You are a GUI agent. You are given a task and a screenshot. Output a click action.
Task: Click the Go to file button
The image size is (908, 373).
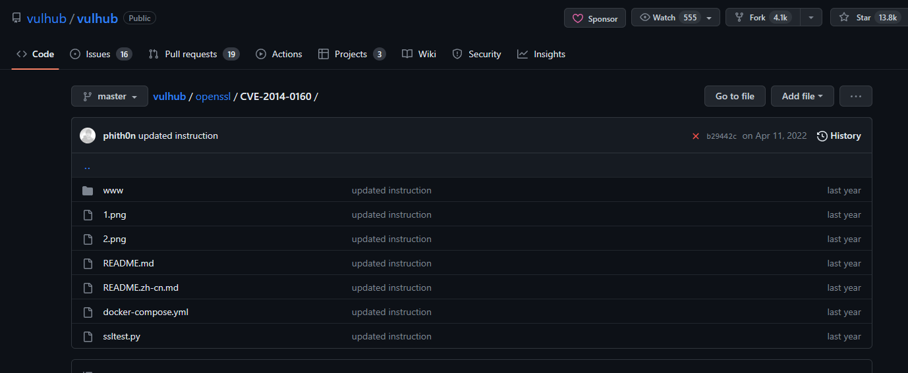pyautogui.click(x=735, y=96)
